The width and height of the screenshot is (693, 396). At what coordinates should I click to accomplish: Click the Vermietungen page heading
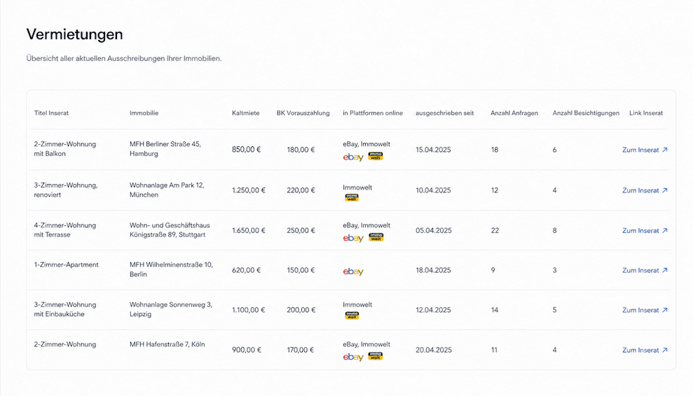(x=75, y=34)
